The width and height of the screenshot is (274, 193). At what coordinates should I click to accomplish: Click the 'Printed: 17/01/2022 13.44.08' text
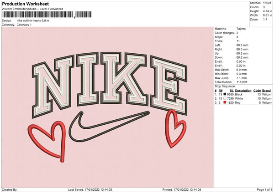[182, 190]
